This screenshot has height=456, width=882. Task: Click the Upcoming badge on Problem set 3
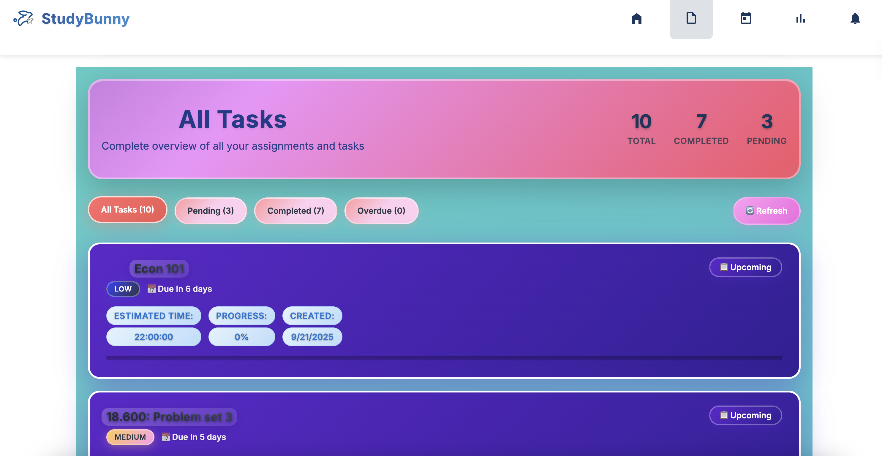[745, 415]
